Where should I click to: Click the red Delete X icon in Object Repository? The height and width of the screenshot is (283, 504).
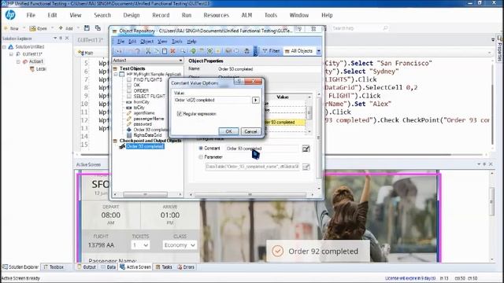point(172,51)
